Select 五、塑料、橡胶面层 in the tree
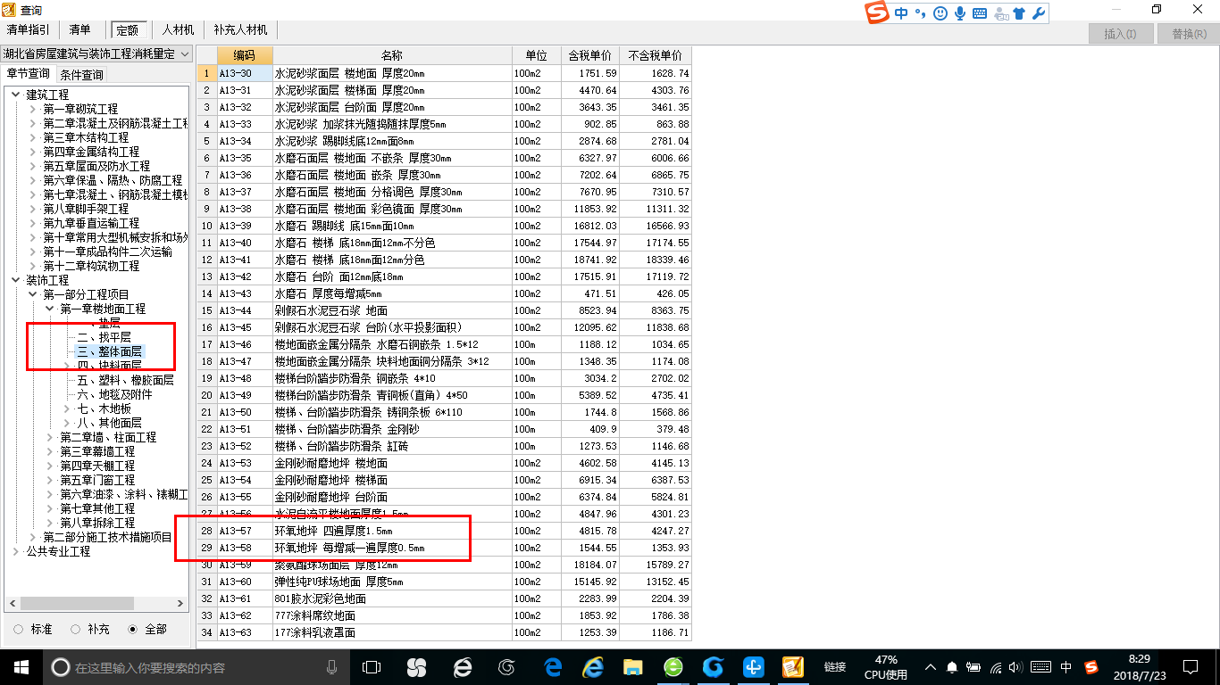The height and width of the screenshot is (685, 1220). pyautogui.click(x=125, y=380)
